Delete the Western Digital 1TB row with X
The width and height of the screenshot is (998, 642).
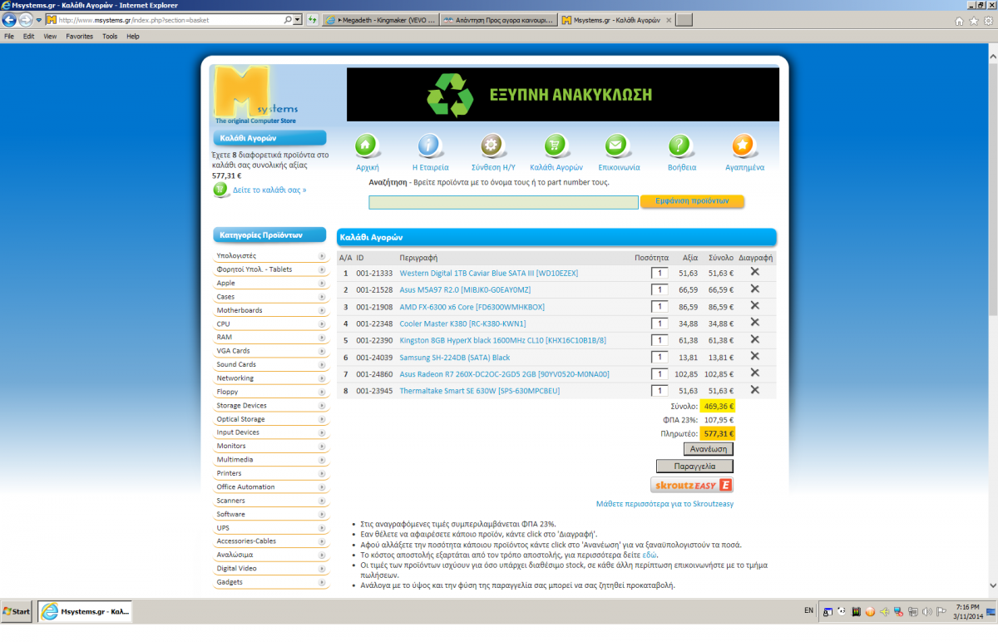(x=755, y=272)
